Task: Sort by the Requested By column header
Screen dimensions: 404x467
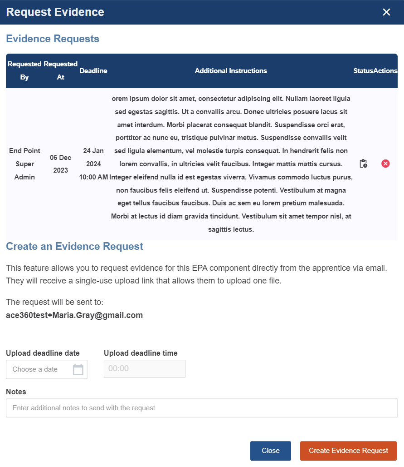Action: pyautogui.click(x=24, y=70)
